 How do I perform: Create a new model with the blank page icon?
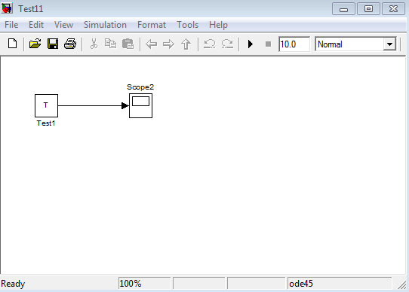pyautogui.click(x=12, y=44)
